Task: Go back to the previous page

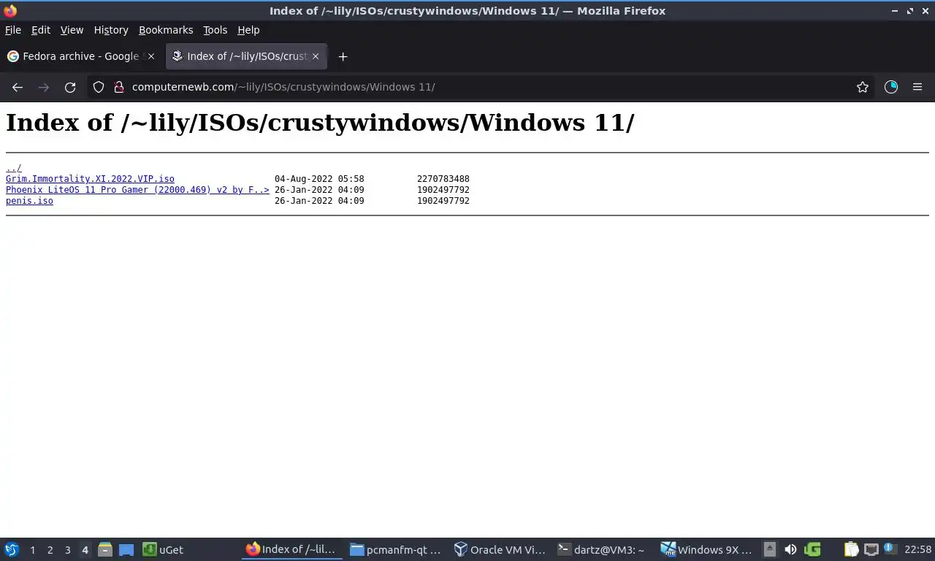Action: [x=18, y=87]
